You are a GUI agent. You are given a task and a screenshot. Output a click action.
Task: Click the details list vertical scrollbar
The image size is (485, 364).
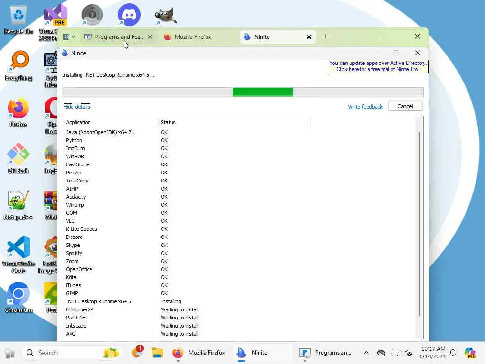419,224
